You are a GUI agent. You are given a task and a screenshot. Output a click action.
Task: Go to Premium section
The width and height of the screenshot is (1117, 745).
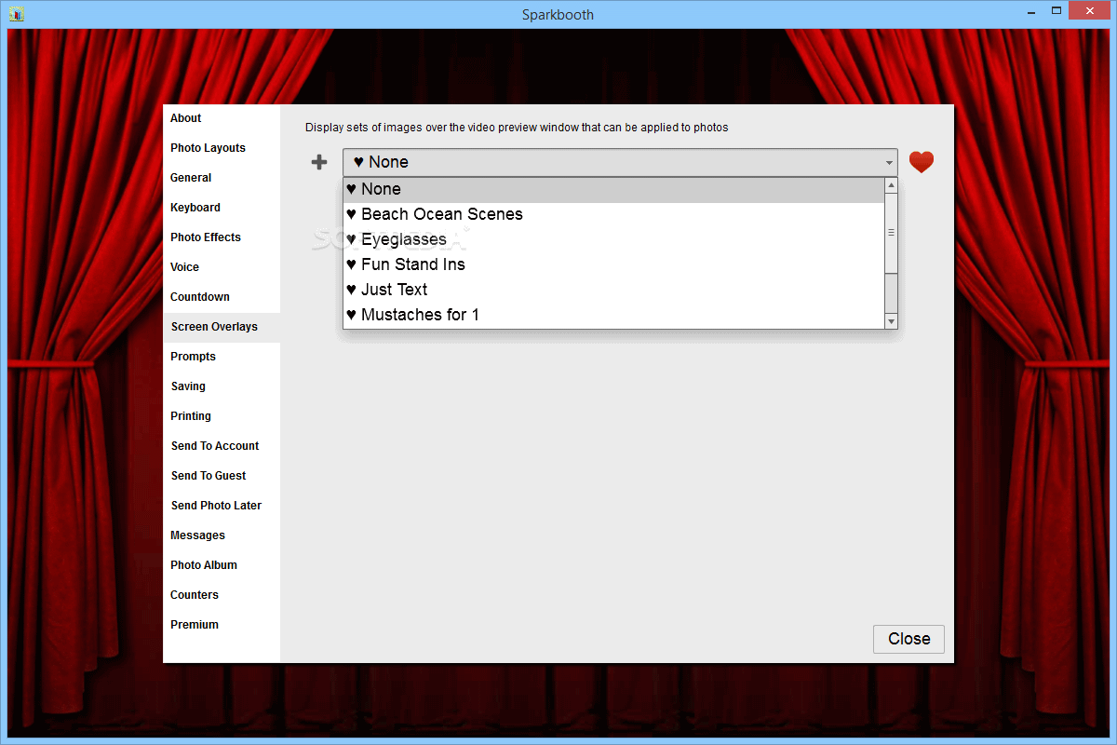tap(222, 625)
